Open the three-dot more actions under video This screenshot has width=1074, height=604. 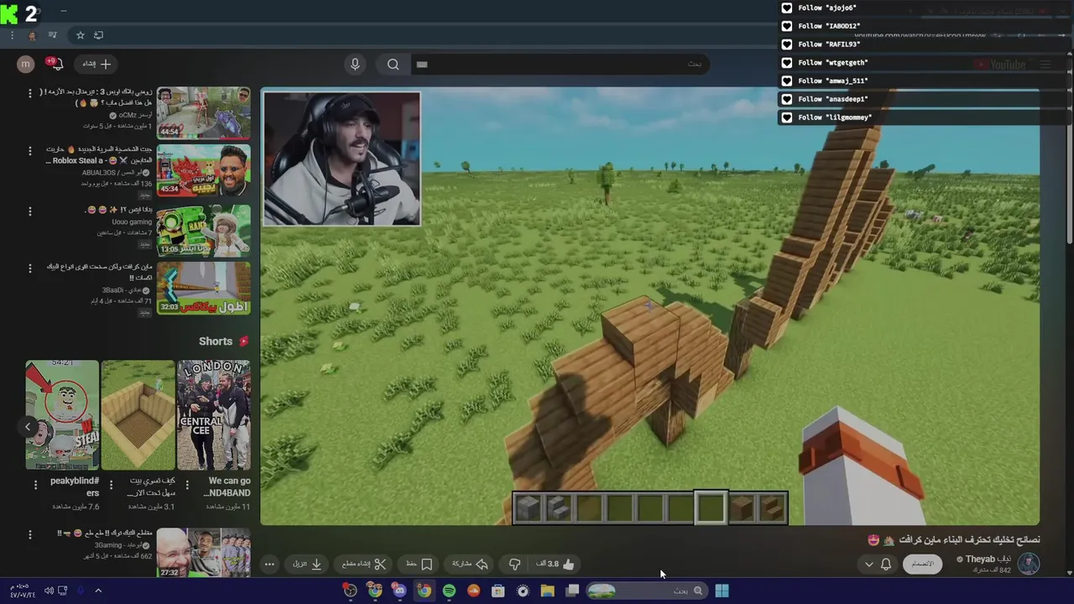(269, 565)
